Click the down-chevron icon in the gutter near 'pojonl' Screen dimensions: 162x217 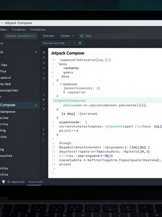pyautogui.click(x=44, y=134)
